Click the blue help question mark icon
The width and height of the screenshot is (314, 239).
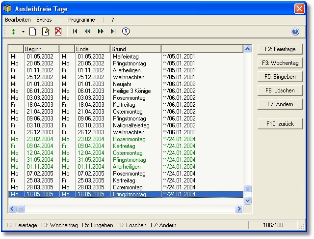pos(295,32)
